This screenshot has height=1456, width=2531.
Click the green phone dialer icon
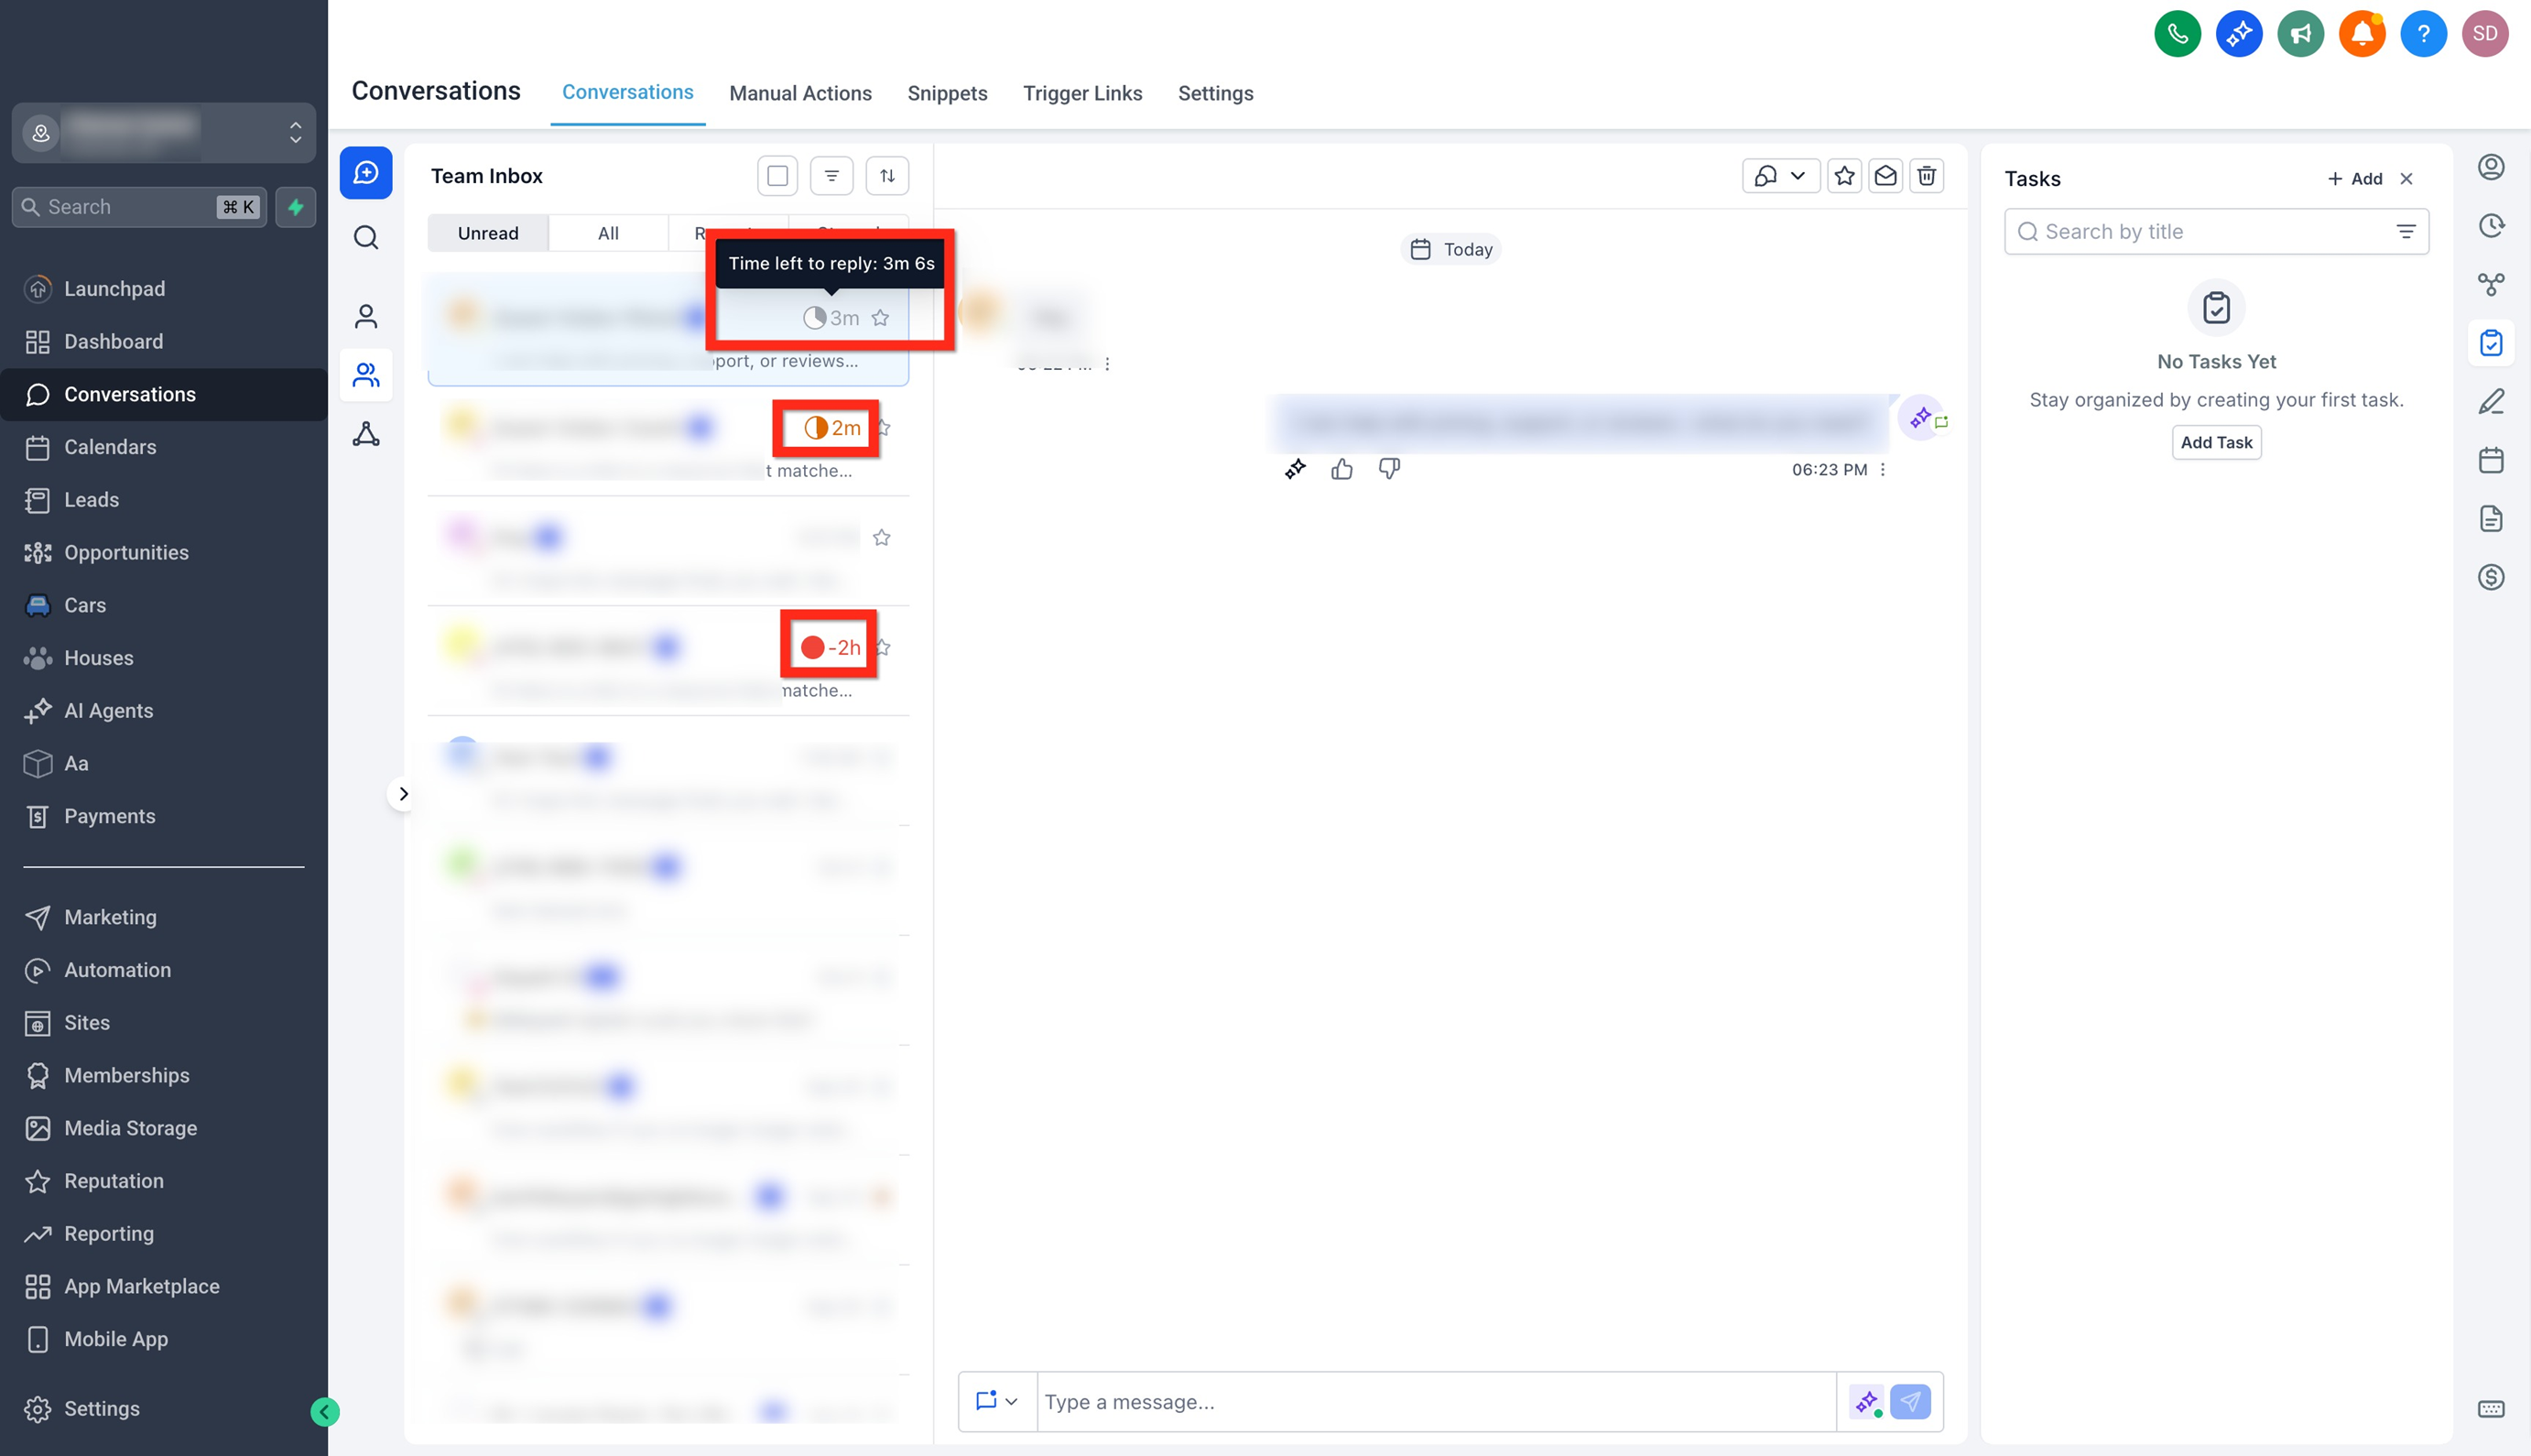tap(2177, 34)
